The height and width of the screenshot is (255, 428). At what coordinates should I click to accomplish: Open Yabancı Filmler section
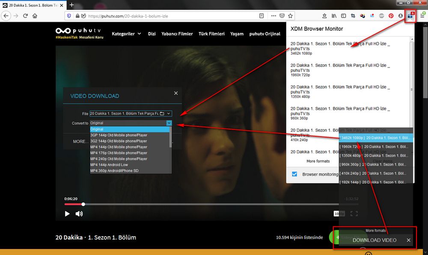click(x=177, y=34)
